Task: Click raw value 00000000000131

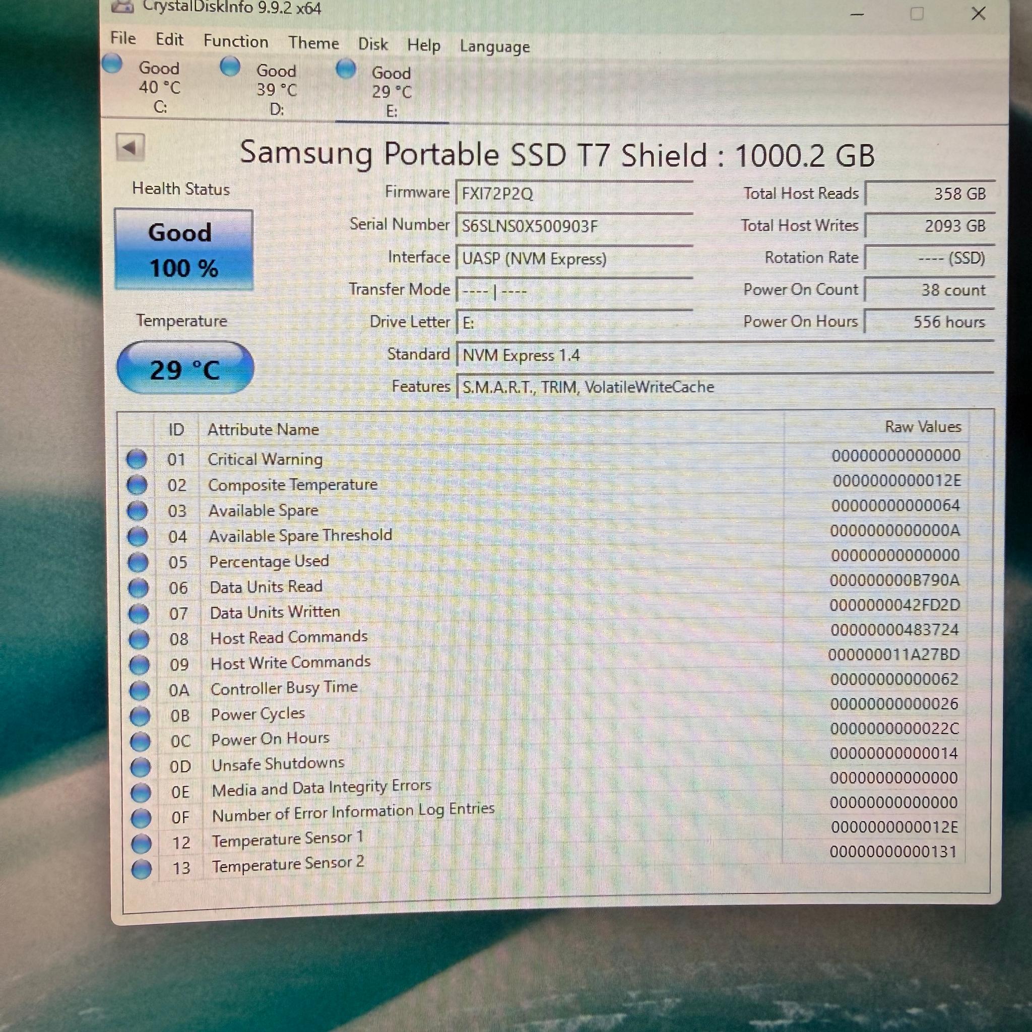Action: (893, 852)
